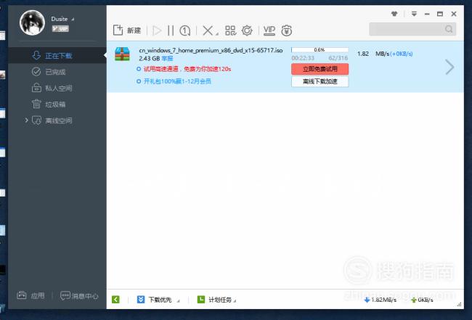The height and width of the screenshot is (320, 472).
Task: Select the 正在下载 sidebar tab
Action: click(x=57, y=55)
